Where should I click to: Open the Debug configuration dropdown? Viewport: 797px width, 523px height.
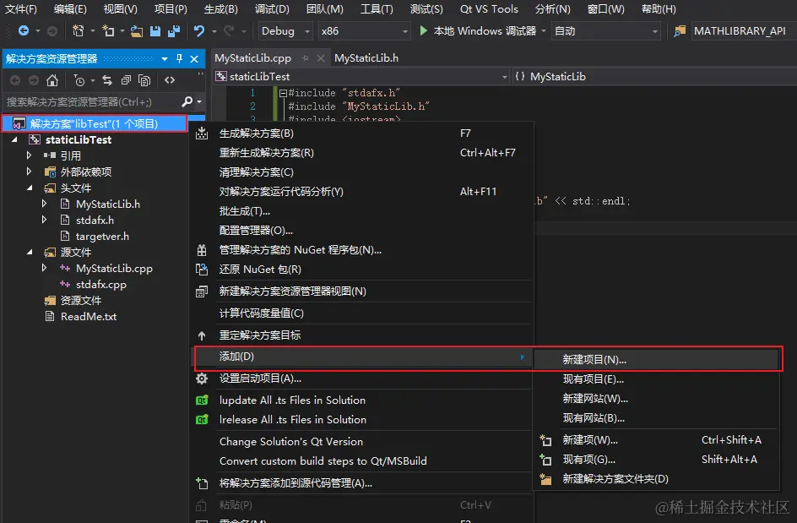[x=285, y=31]
